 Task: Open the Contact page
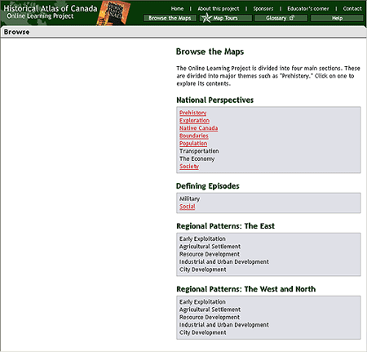tap(352, 9)
